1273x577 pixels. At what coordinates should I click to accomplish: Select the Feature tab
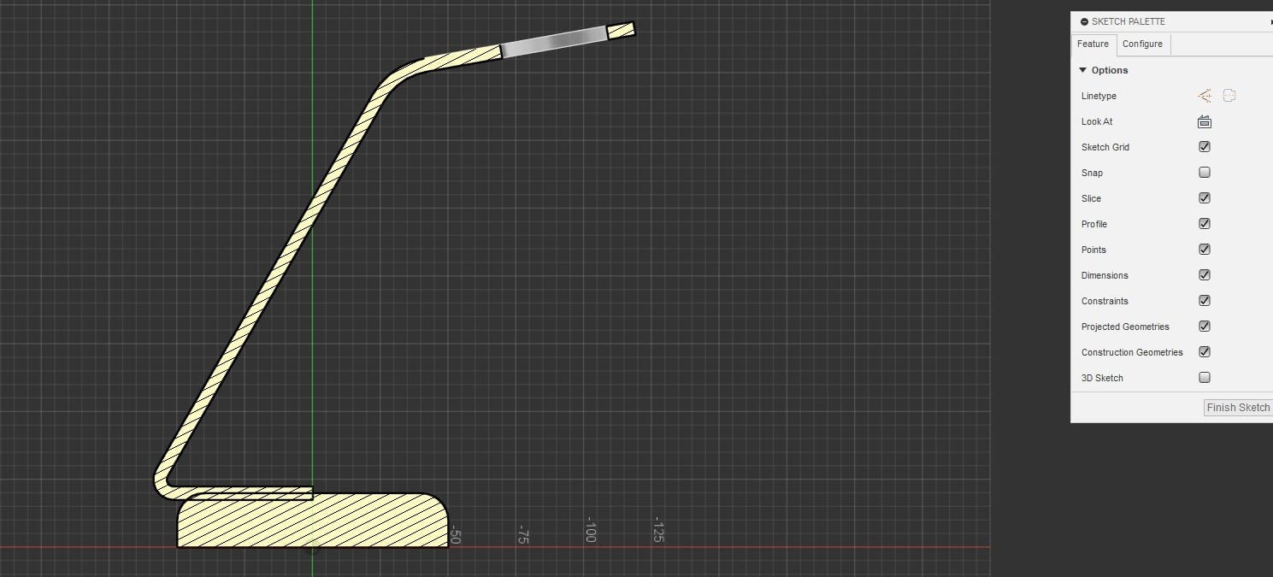coord(1093,44)
